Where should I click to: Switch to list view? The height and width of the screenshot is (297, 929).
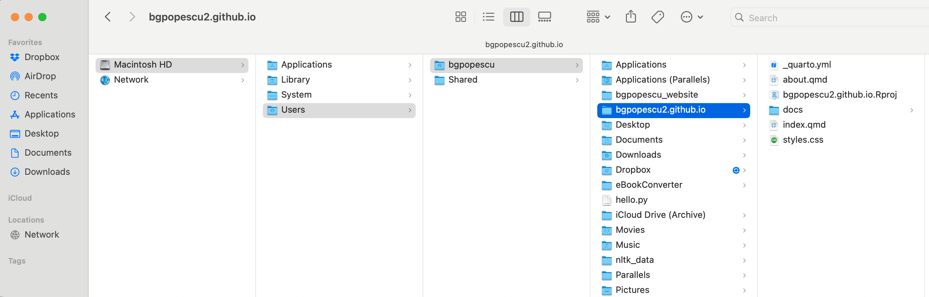point(488,17)
